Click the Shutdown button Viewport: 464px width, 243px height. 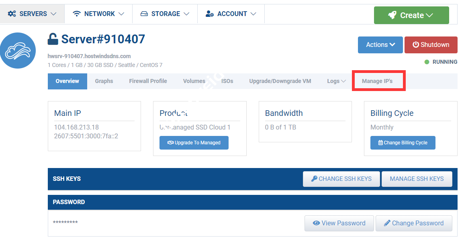point(431,45)
